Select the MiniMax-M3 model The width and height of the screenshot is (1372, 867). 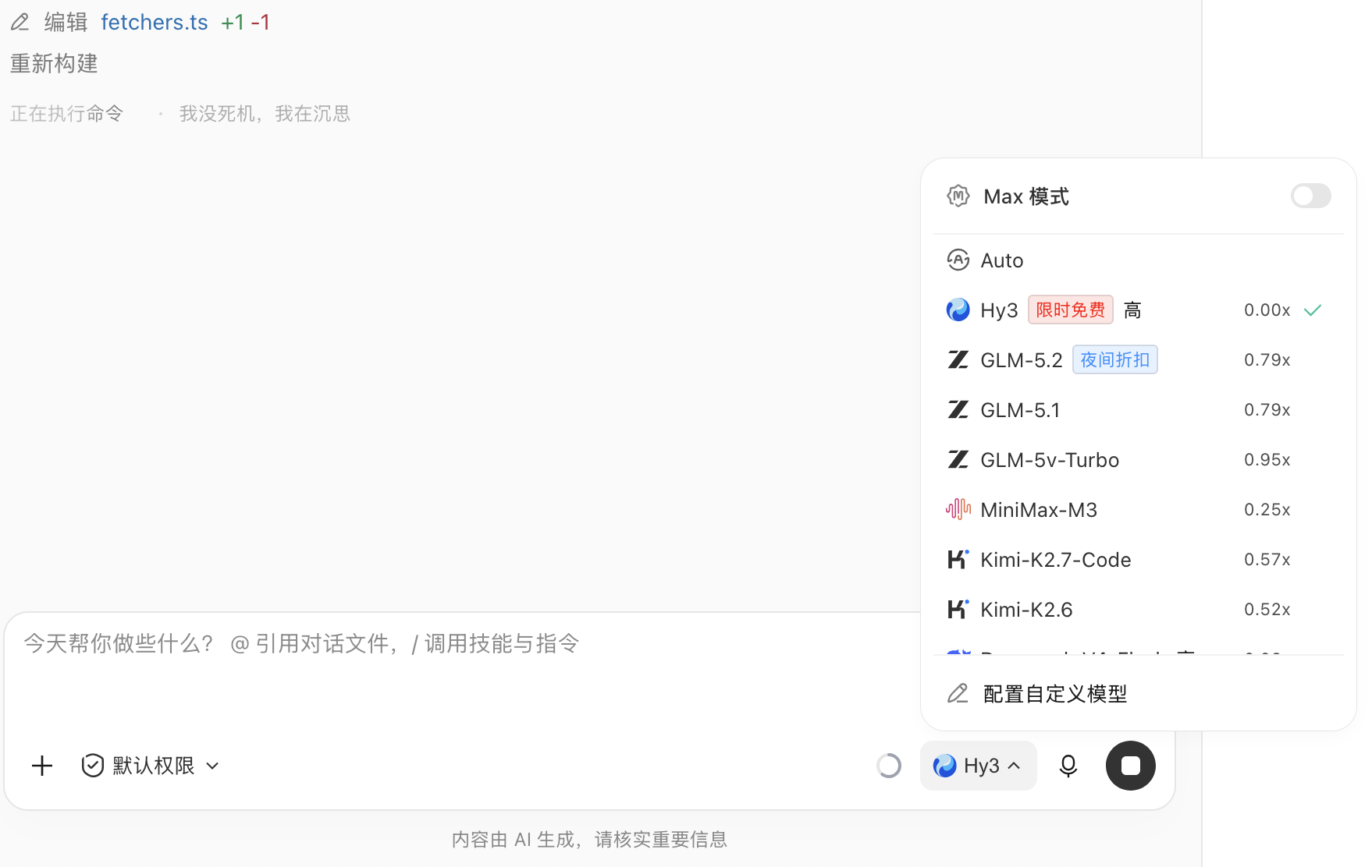(x=1138, y=510)
